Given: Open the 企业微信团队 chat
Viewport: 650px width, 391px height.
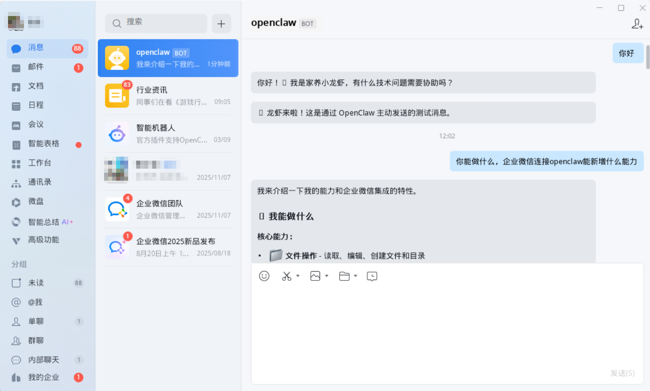Looking at the screenshot, I should pyautogui.click(x=168, y=209).
